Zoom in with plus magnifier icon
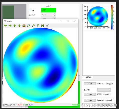Viewport: 119px width, 109px height. 33,26
